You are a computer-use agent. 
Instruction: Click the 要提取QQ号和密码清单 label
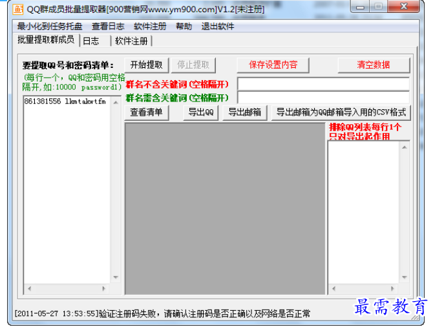[68, 65]
